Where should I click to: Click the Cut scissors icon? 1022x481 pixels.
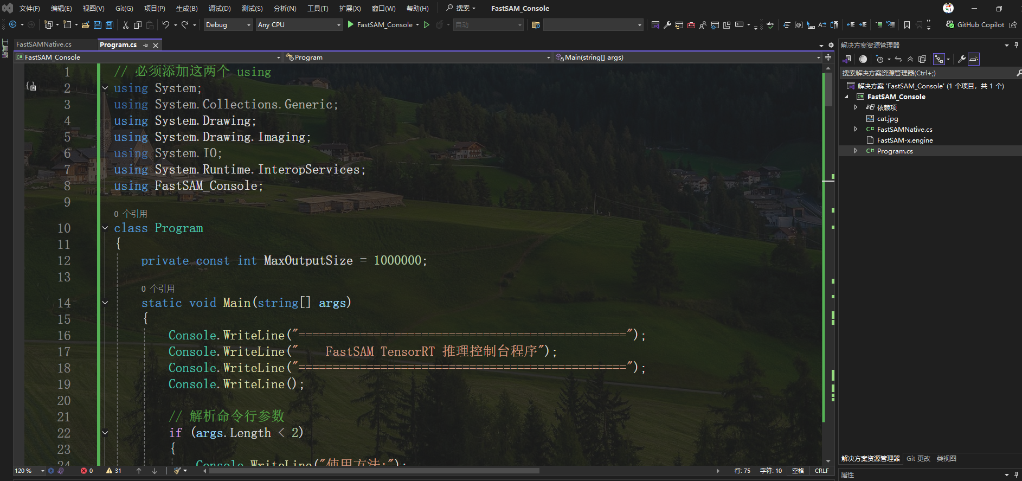126,24
